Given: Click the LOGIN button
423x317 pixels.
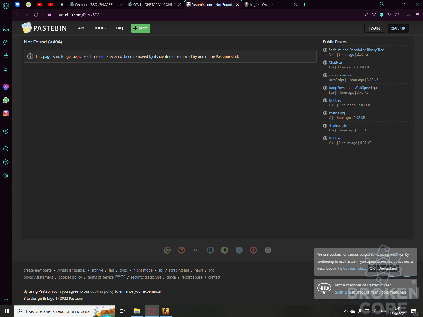Looking at the screenshot, I should click(x=375, y=28).
